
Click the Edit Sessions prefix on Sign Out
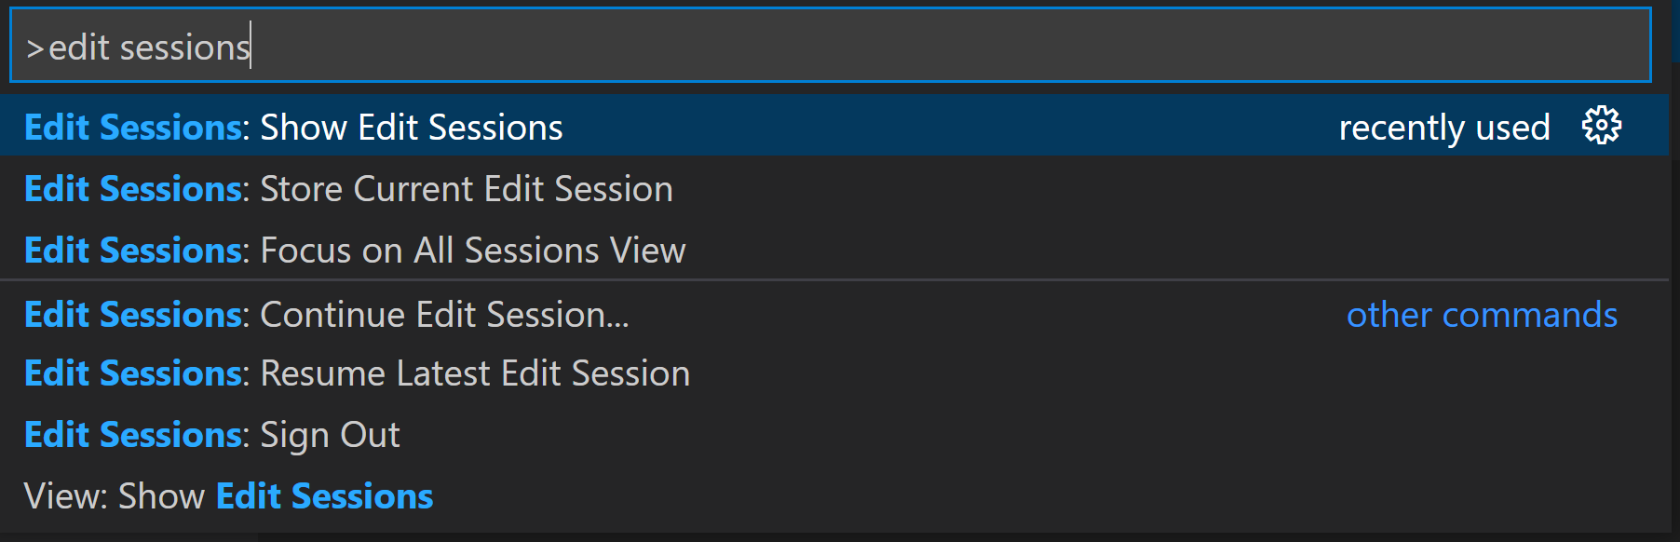coord(130,434)
